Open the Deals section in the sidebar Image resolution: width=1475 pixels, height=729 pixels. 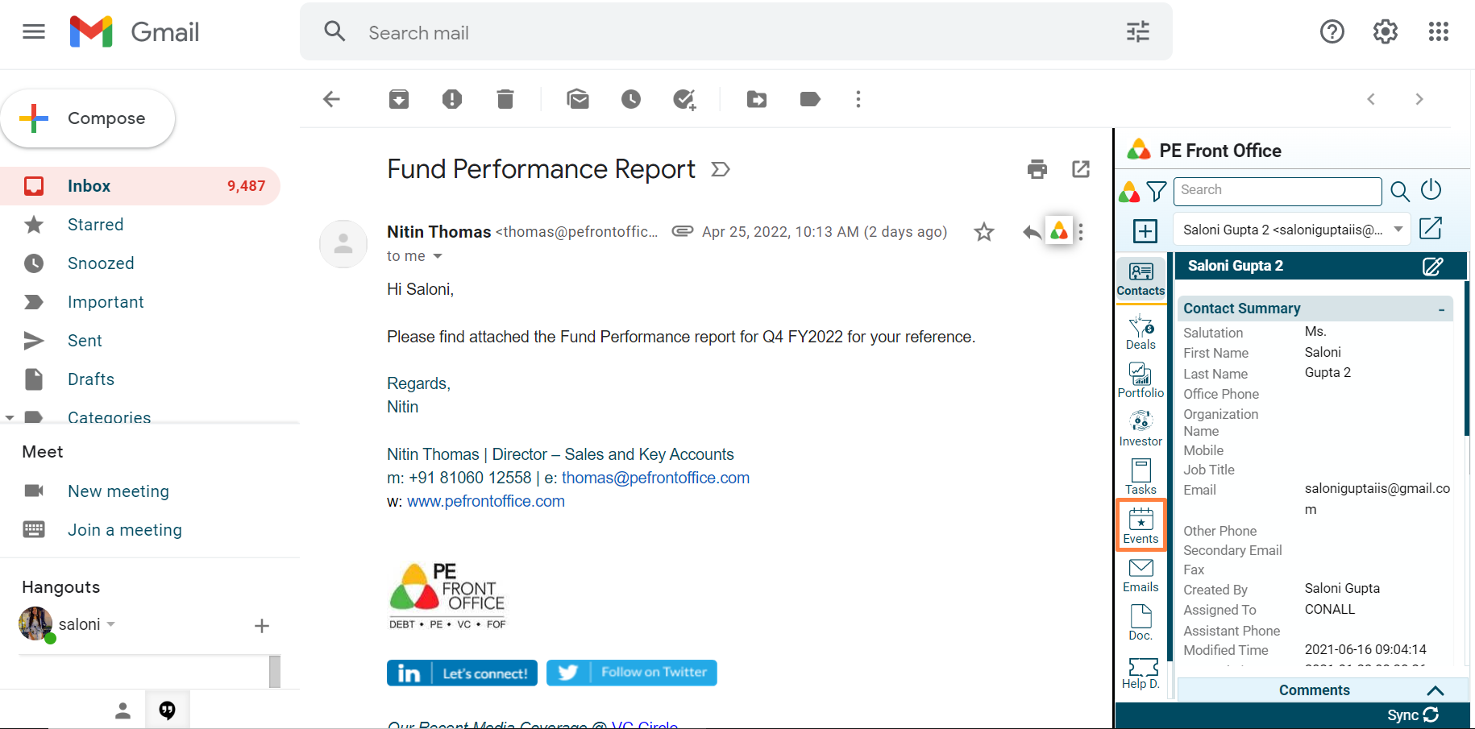[x=1141, y=333]
